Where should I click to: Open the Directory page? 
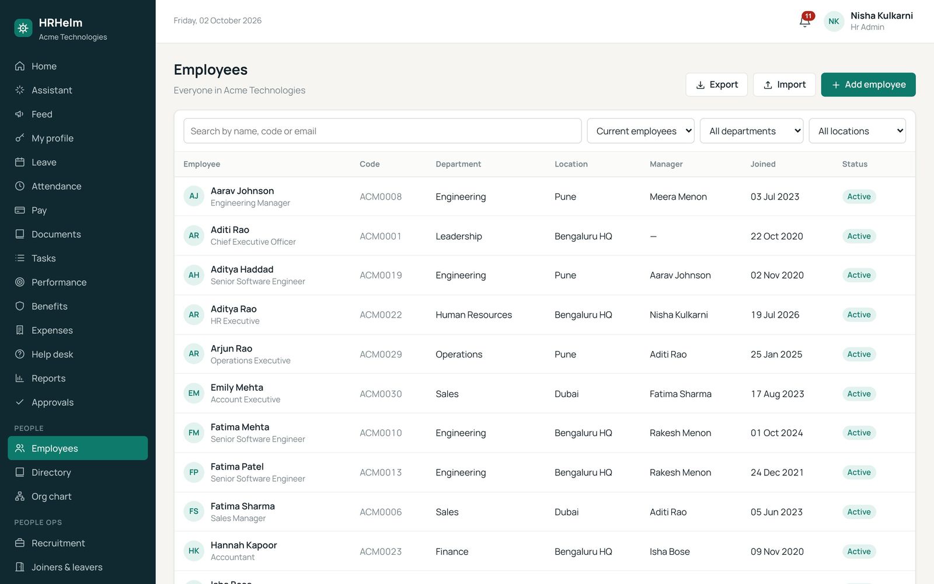pos(78,472)
